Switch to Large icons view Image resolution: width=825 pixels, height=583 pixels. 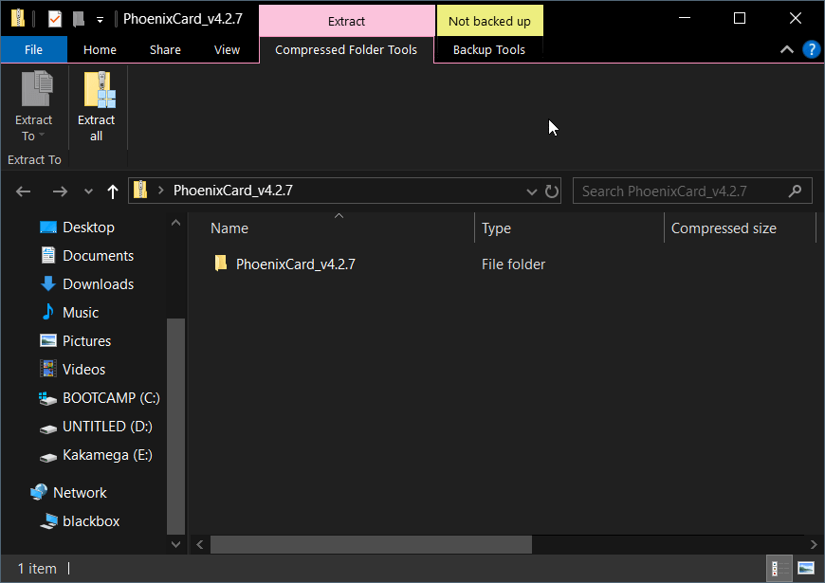click(x=806, y=568)
